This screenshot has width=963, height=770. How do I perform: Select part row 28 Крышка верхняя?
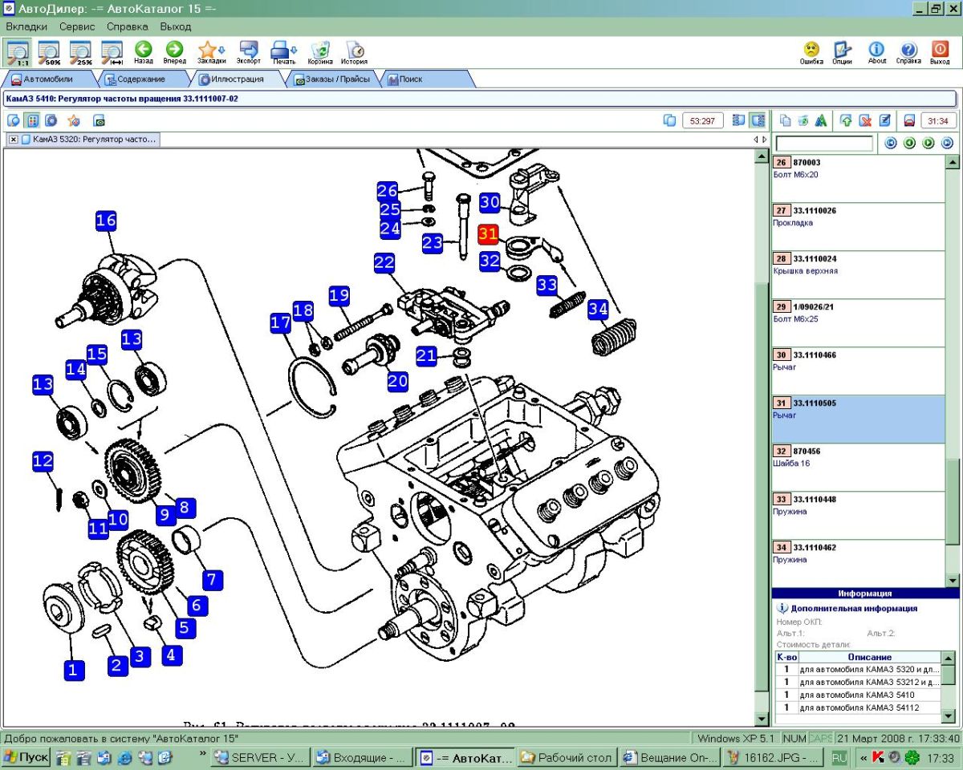[859, 275]
